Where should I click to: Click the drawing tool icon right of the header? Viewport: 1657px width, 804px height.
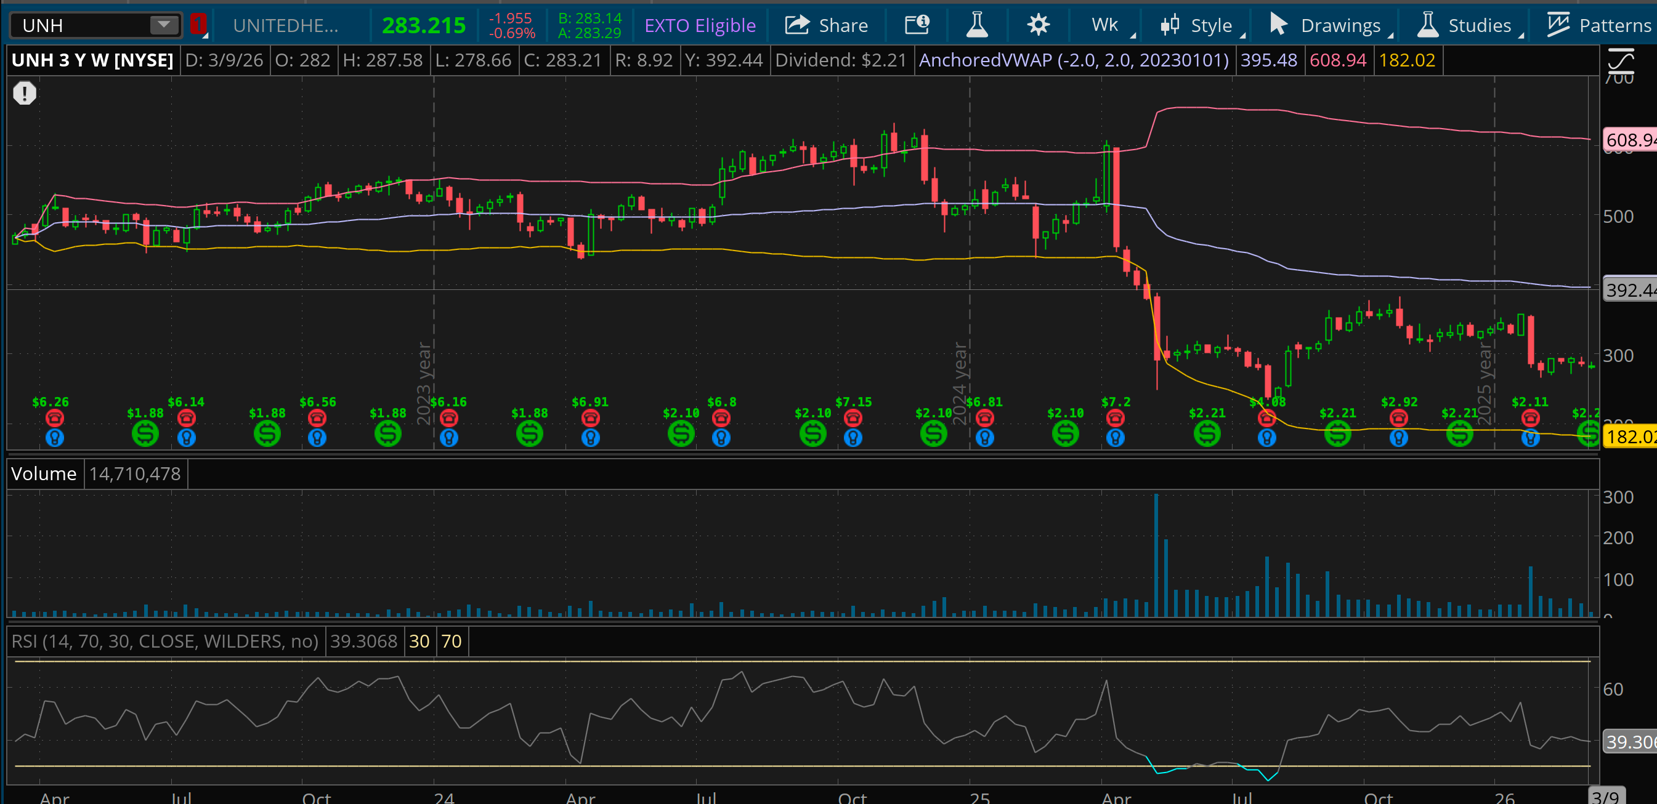[x=1620, y=61]
